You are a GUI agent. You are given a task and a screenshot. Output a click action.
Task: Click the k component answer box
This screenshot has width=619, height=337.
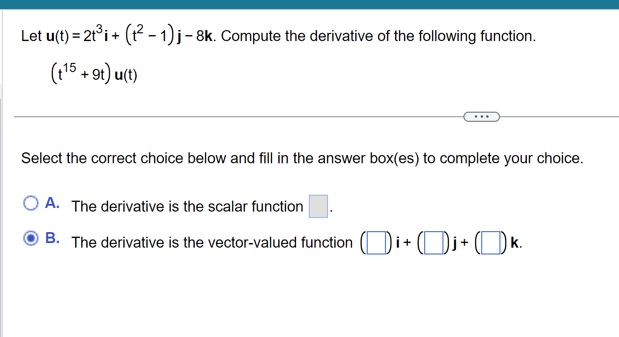click(x=491, y=242)
